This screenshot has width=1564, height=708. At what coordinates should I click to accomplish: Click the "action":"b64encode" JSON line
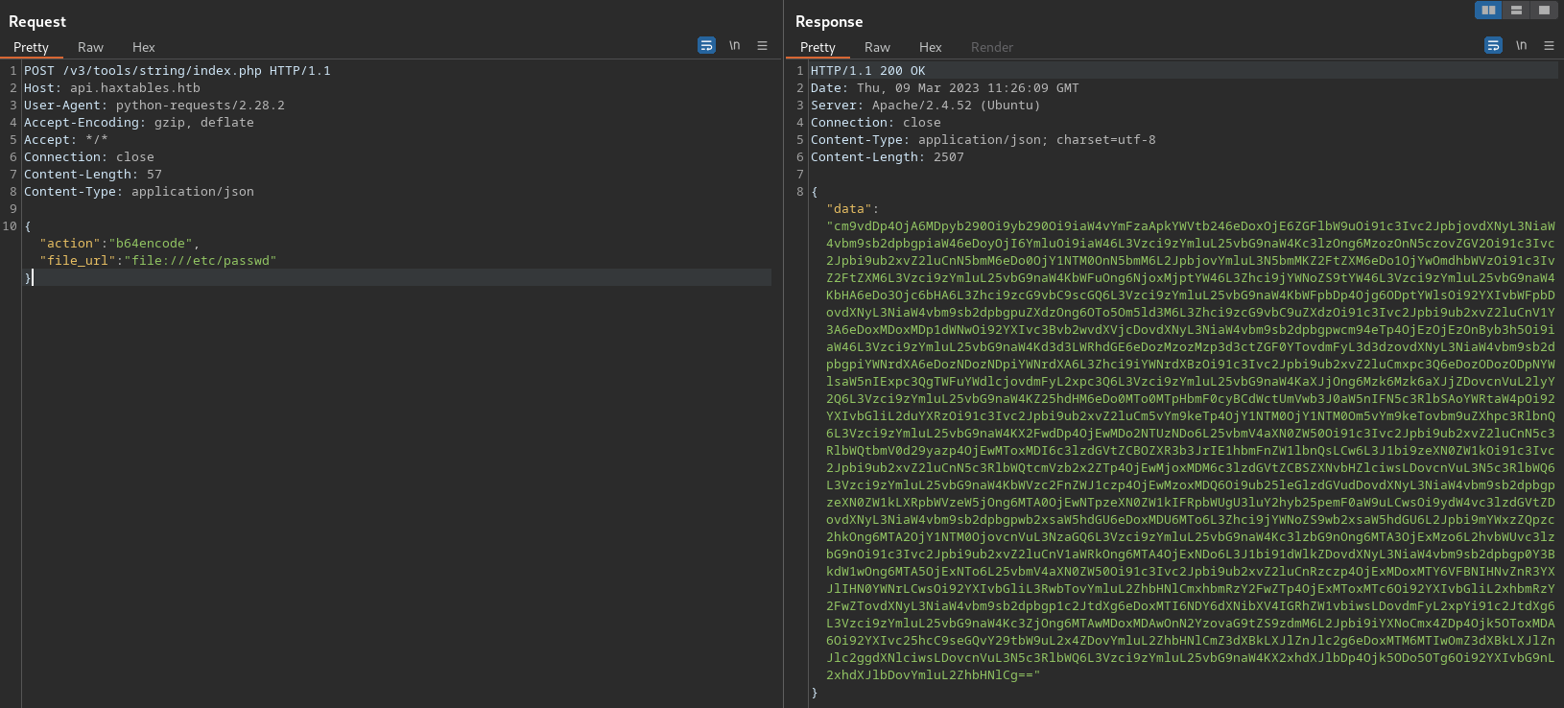click(x=119, y=244)
